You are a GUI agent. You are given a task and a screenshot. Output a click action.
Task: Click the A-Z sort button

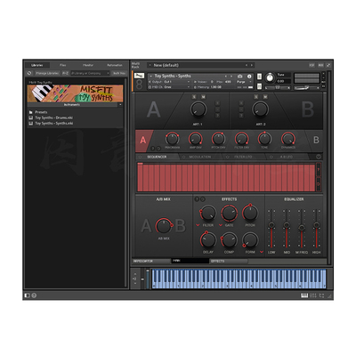[65, 73]
